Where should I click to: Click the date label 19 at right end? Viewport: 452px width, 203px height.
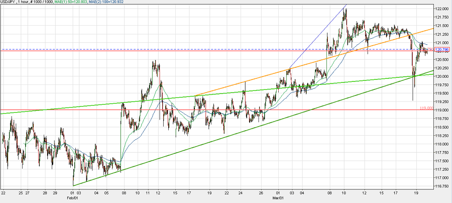click(416, 192)
